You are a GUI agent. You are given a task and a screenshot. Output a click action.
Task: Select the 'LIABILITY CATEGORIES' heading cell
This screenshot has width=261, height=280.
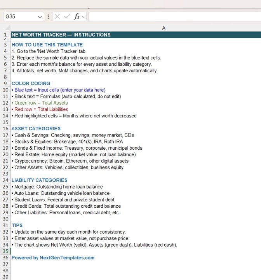[x=39, y=180]
